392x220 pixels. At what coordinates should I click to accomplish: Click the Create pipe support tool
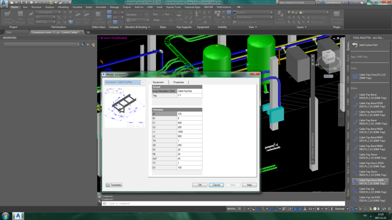179,16
